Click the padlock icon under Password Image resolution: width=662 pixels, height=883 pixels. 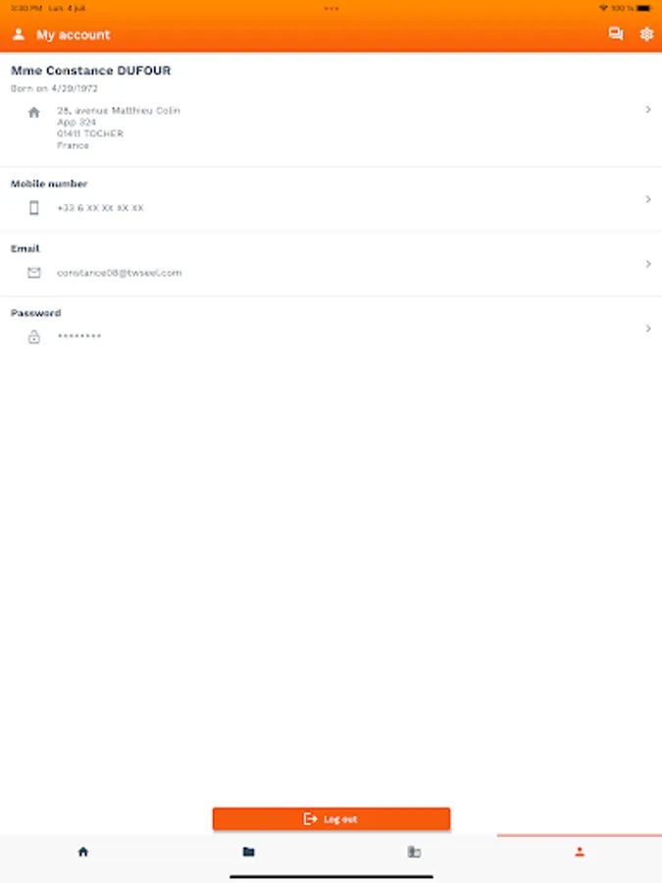(33, 337)
